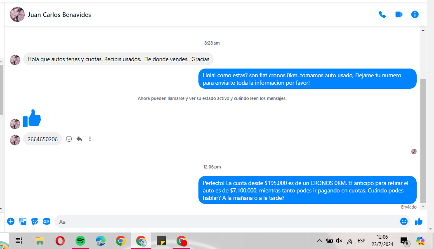Click the 'Enviado' status label

(x=408, y=207)
